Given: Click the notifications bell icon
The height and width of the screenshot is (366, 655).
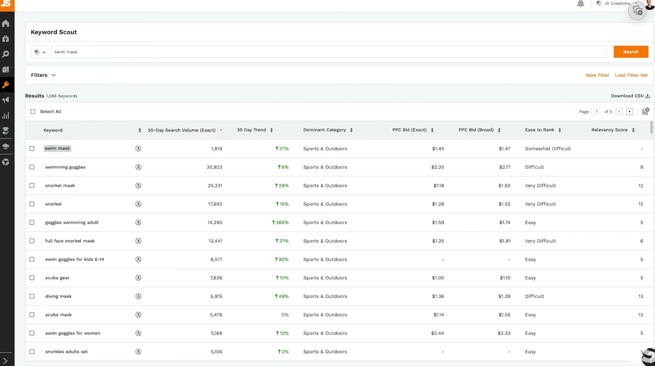Looking at the screenshot, I should 581,4.
